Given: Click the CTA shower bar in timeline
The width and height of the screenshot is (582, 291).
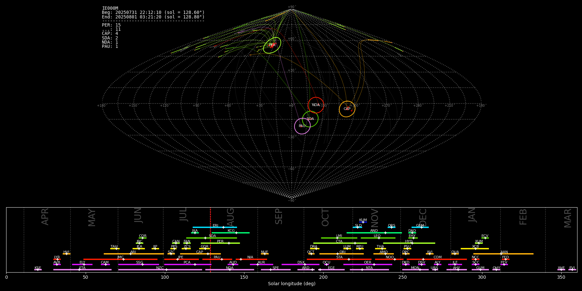Looking at the screenshot, I should [340, 243].
